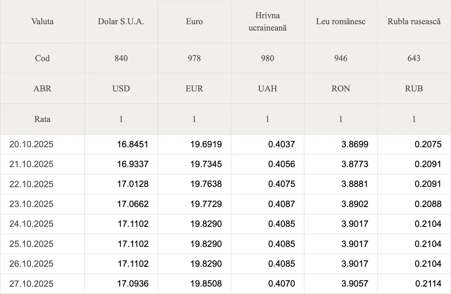The height and width of the screenshot is (294, 451).
Task: Click the 27.10.2025 date cell
Action: coord(31,284)
